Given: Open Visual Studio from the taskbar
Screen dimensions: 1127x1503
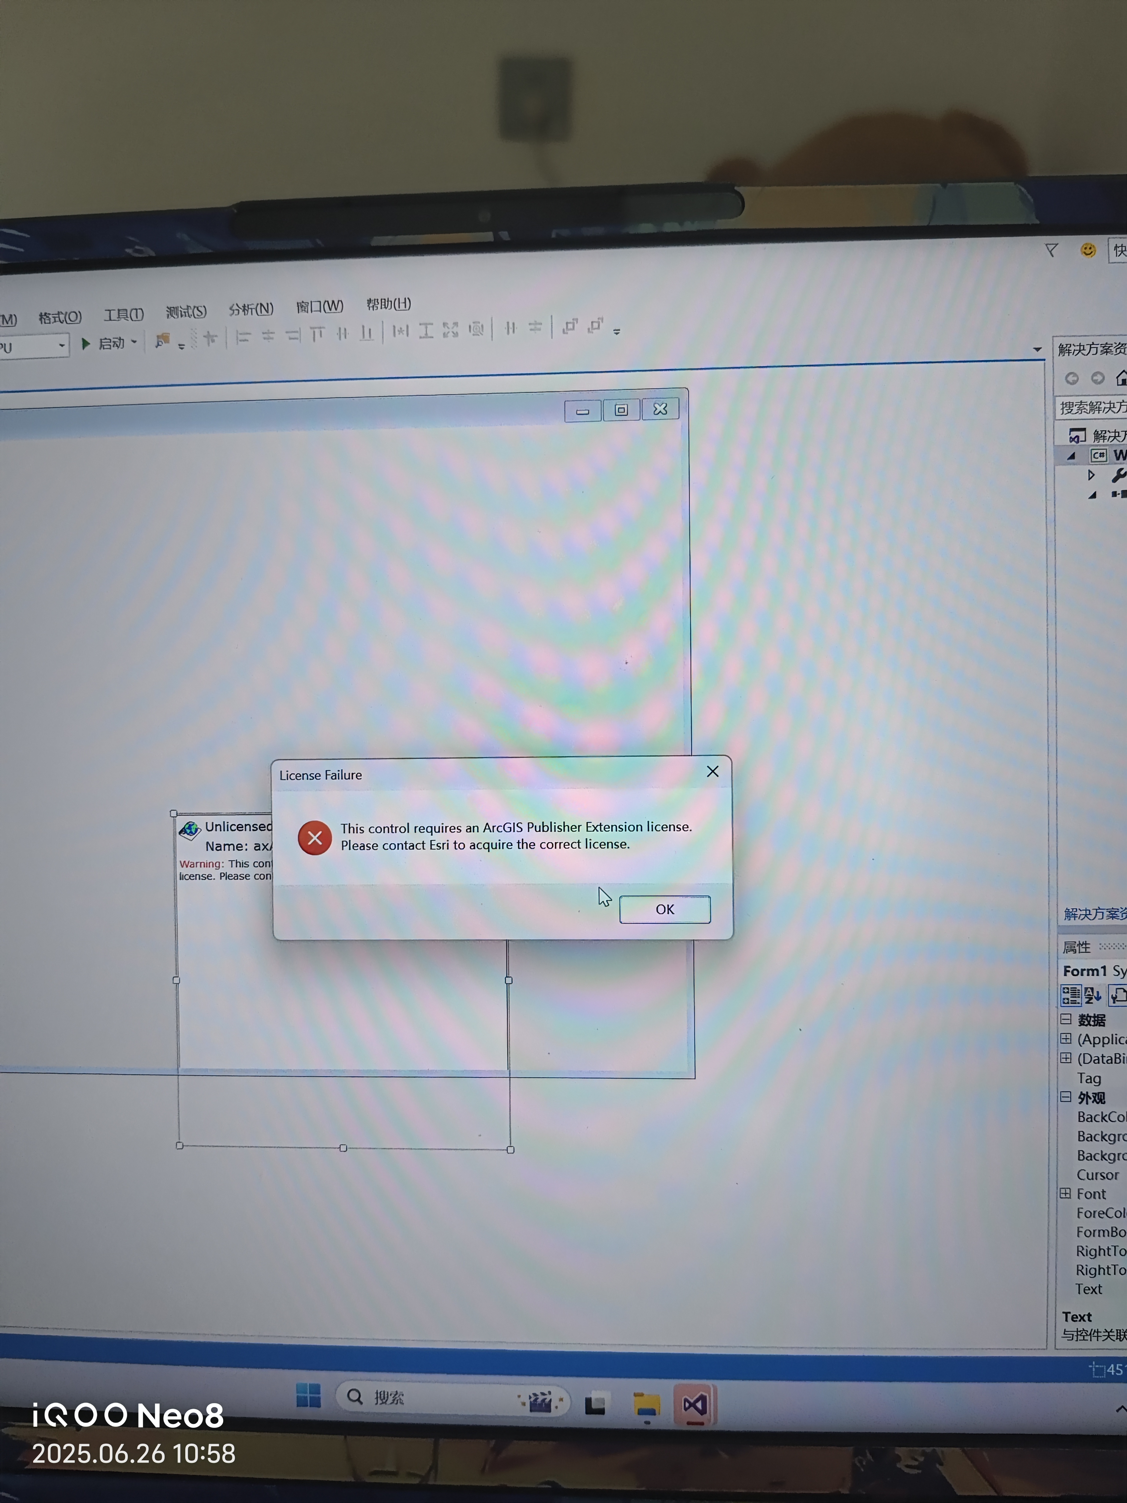Looking at the screenshot, I should (x=694, y=1405).
